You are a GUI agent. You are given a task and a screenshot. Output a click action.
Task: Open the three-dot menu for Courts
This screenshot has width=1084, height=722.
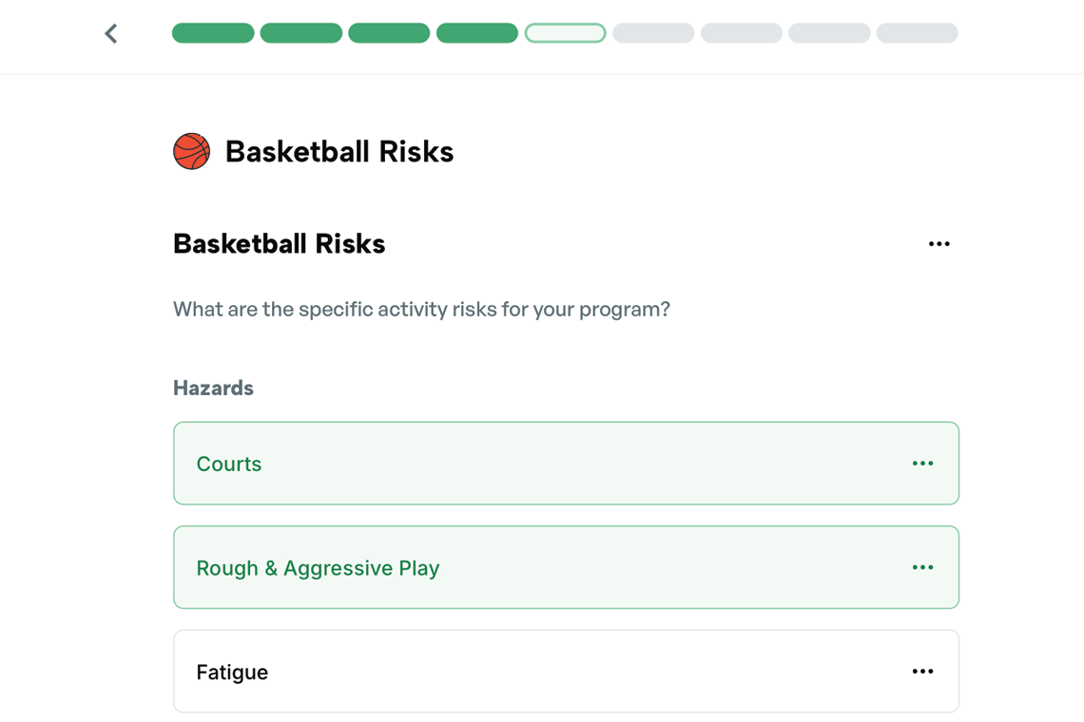click(922, 464)
